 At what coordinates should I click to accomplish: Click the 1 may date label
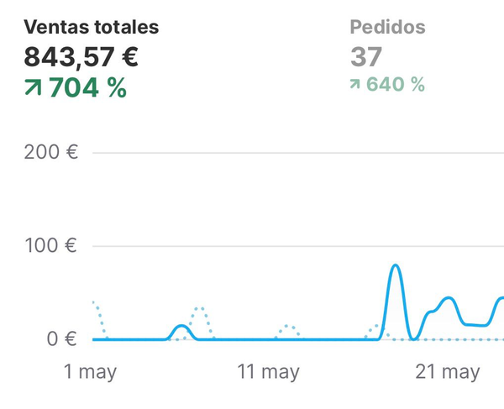90,372
